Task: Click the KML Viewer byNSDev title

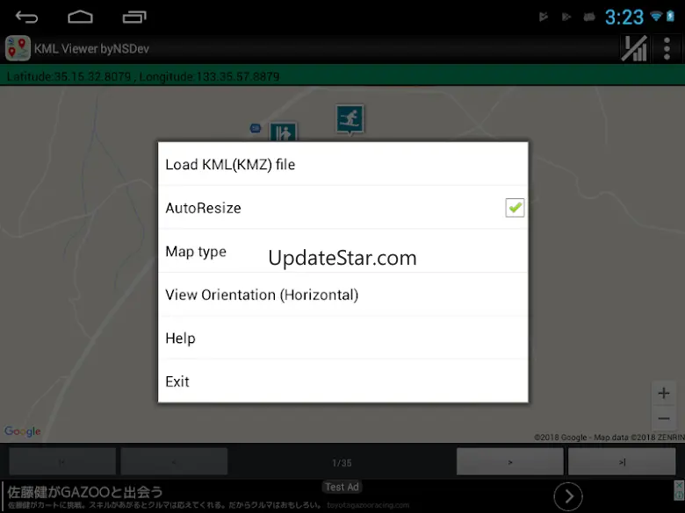Action: 91,48
